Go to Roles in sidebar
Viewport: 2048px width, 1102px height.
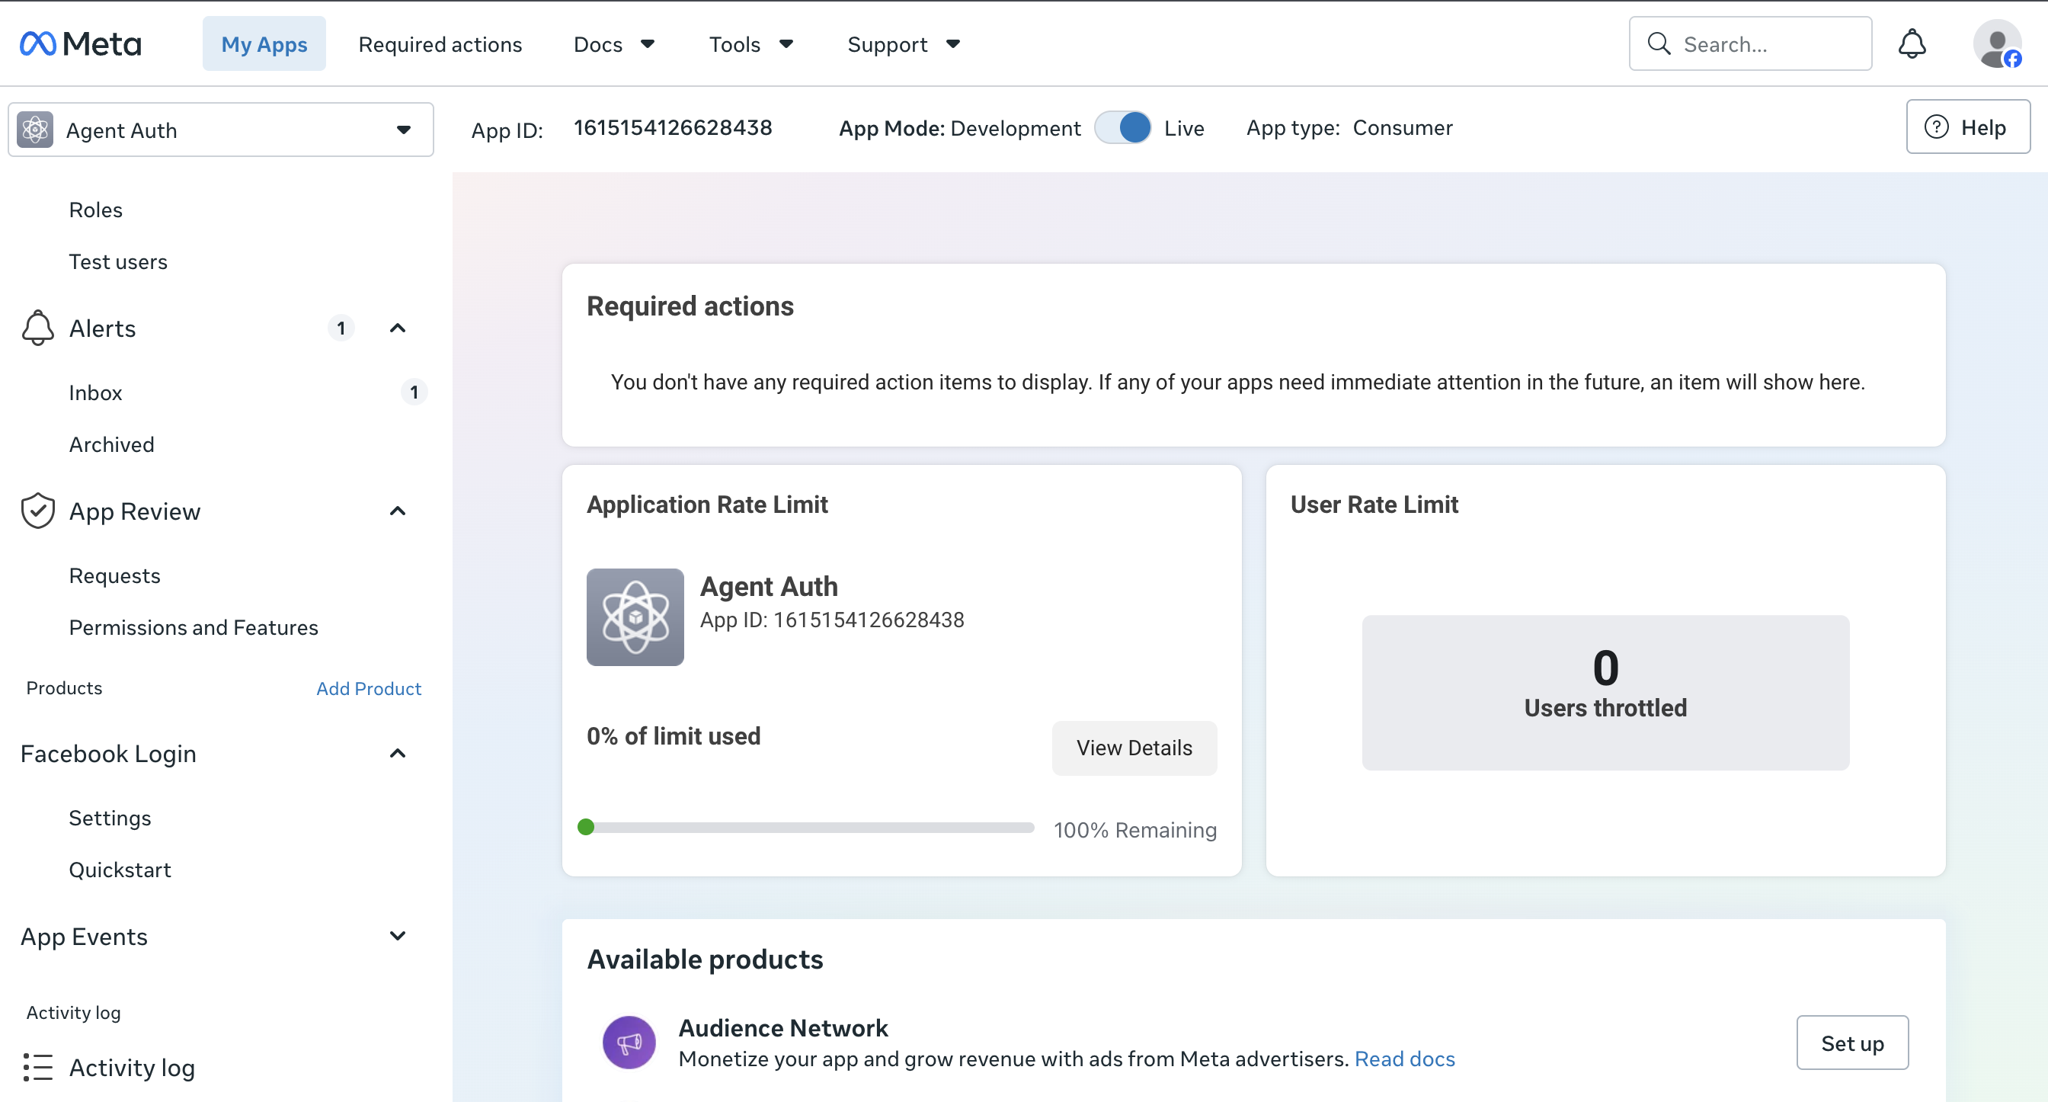coord(95,209)
